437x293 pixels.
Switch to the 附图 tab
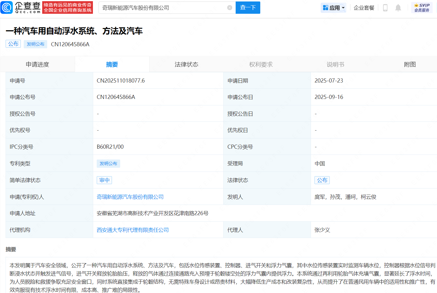coord(410,64)
